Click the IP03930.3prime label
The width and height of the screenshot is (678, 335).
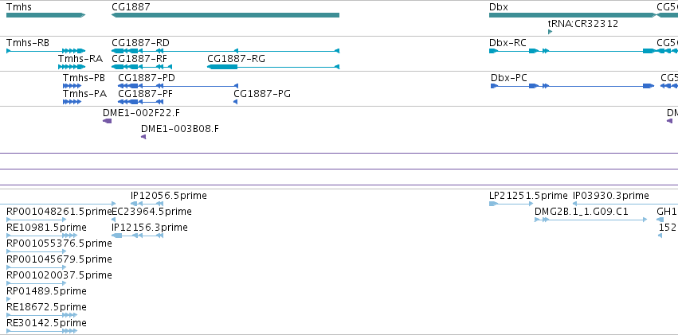pos(611,196)
